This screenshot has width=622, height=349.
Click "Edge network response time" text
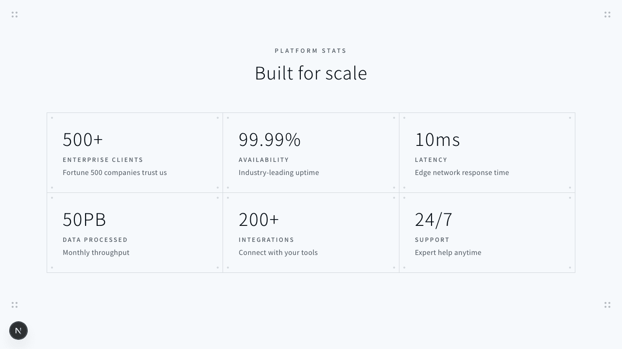pyautogui.click(x=462, y=173)
